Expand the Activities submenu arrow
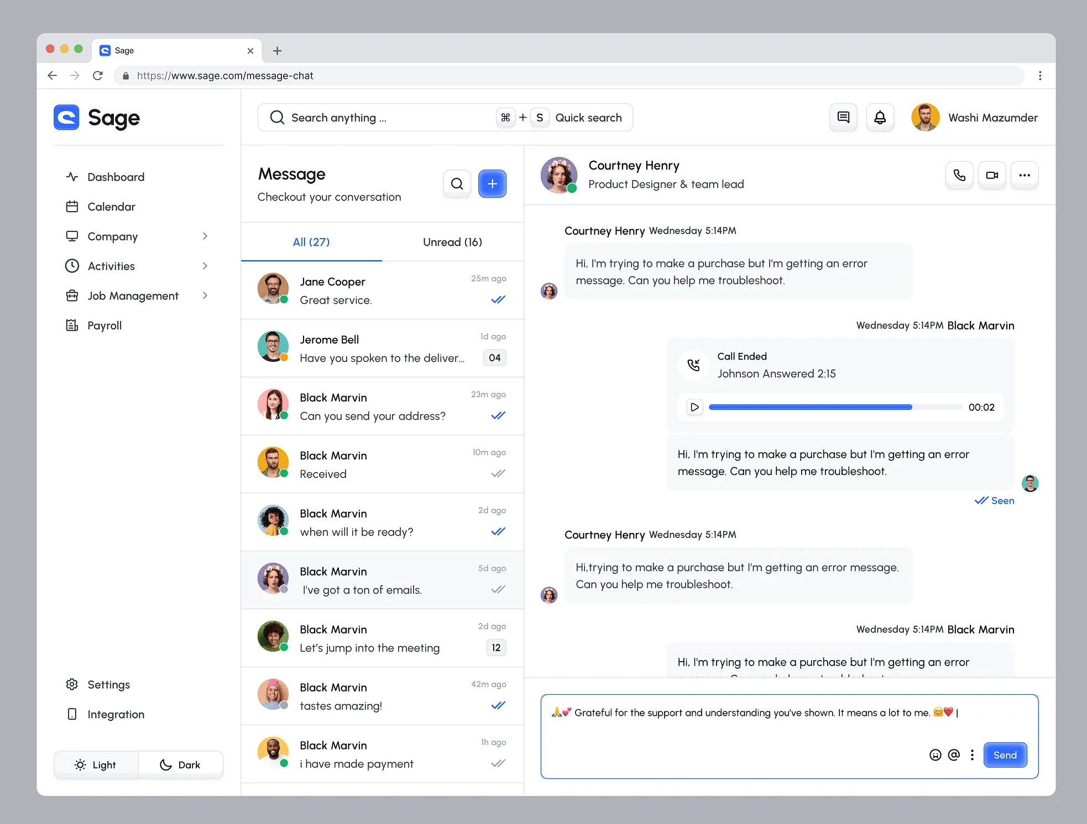The image size is (1087, 824). pos(205,266)
